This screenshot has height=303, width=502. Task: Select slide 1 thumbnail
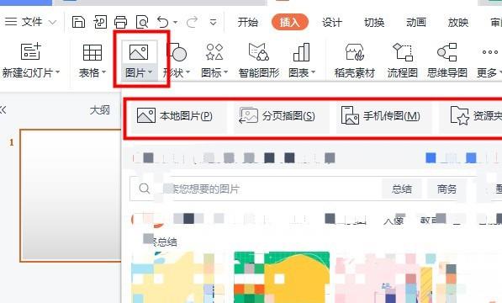click(x=71, y=195)
